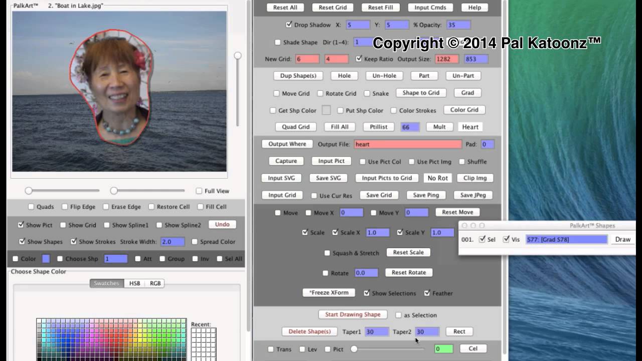Enable the Snake checkbox
The height and width of the screenshot is (361, 642).
click(x=367, y=93)
